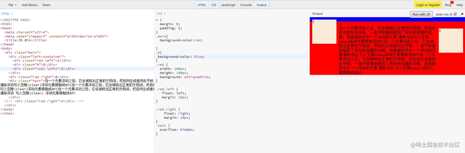
Task: Click the highlighted <div class="red1 left1">2</div> line
Action: [44, 69]
